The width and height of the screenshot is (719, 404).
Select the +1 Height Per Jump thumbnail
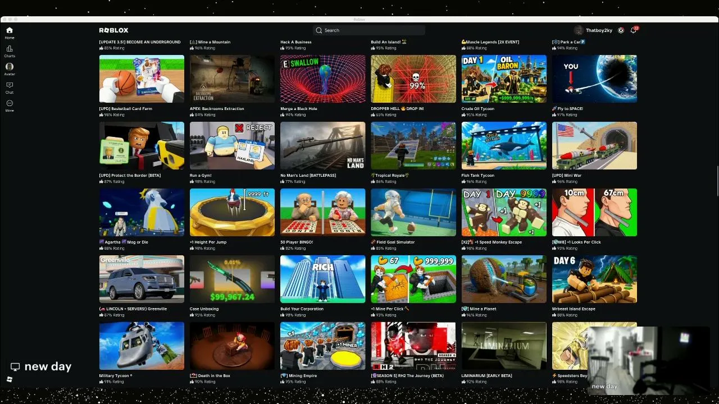point(232,212)
